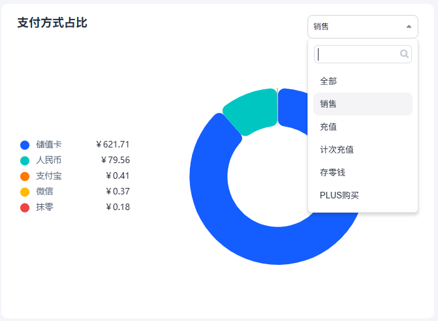The image size is (438, 321).
Task: Toggle the red 抹零 legend dot
Action: (x=25, y=207)
